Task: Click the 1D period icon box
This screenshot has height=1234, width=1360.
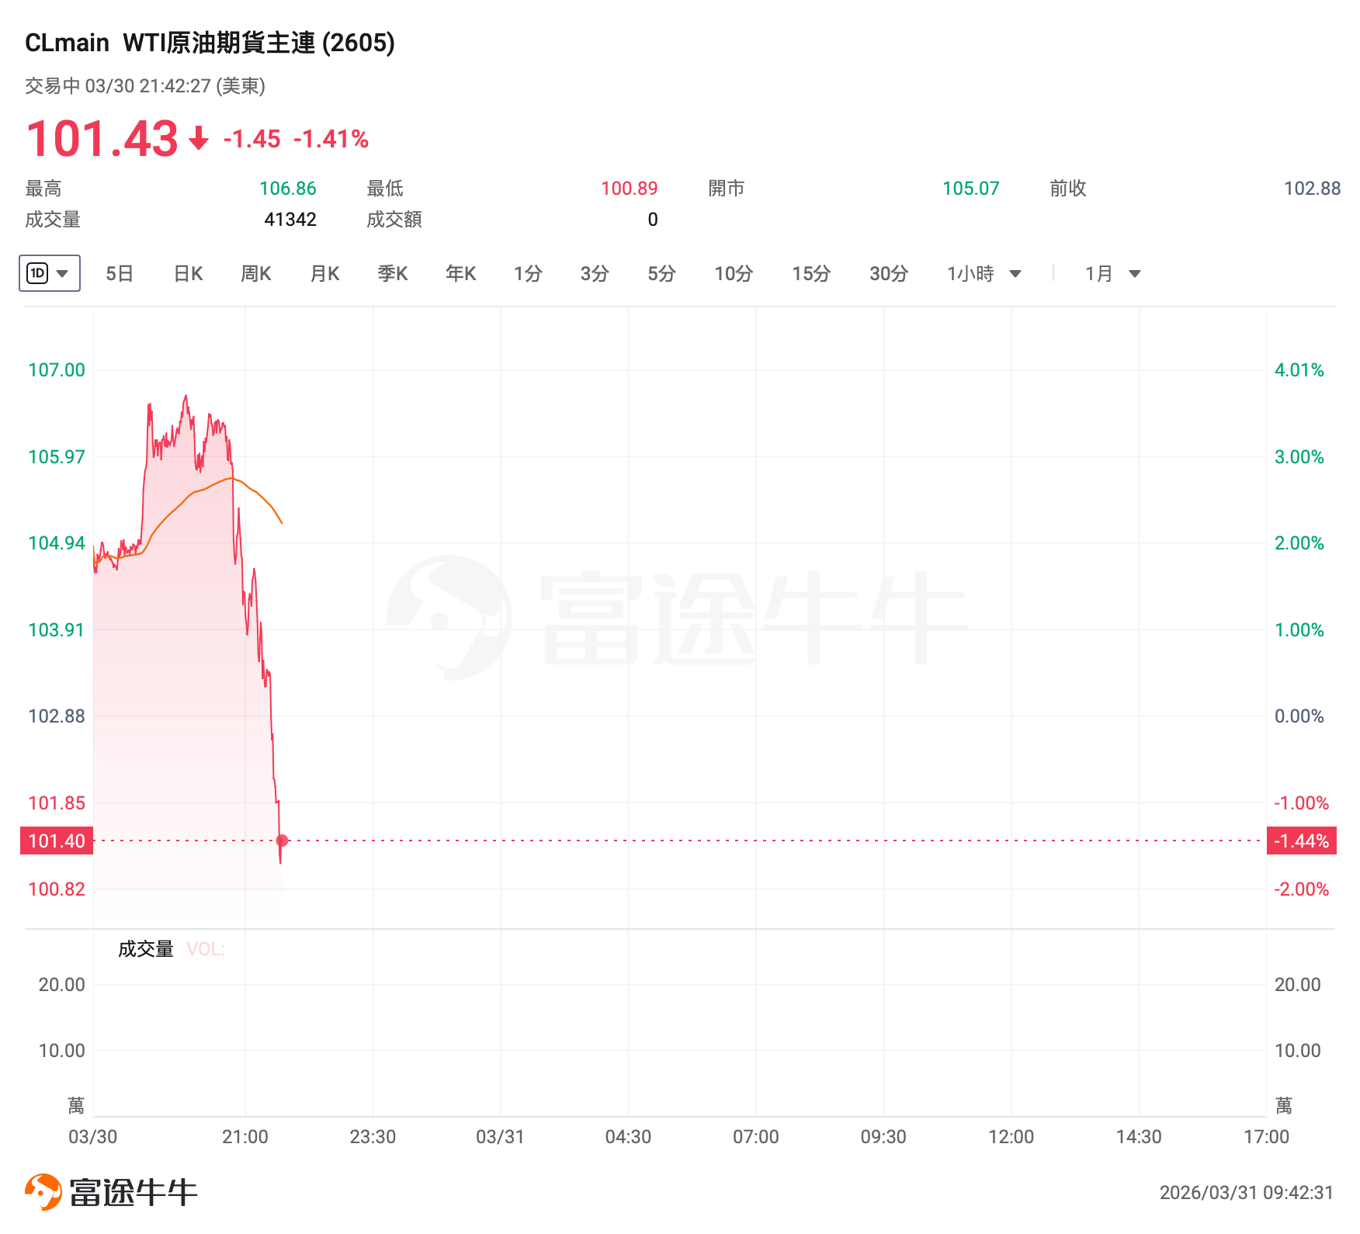Action: pyautogui.click(x=37, y=273)
